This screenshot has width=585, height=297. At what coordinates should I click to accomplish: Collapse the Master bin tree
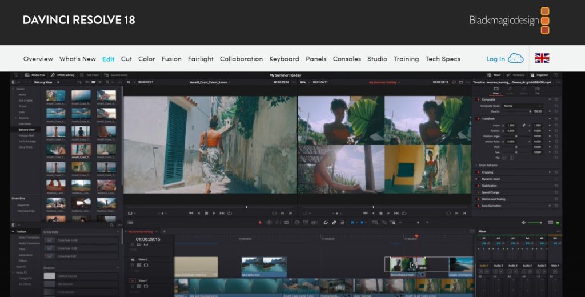click(14, 89)
